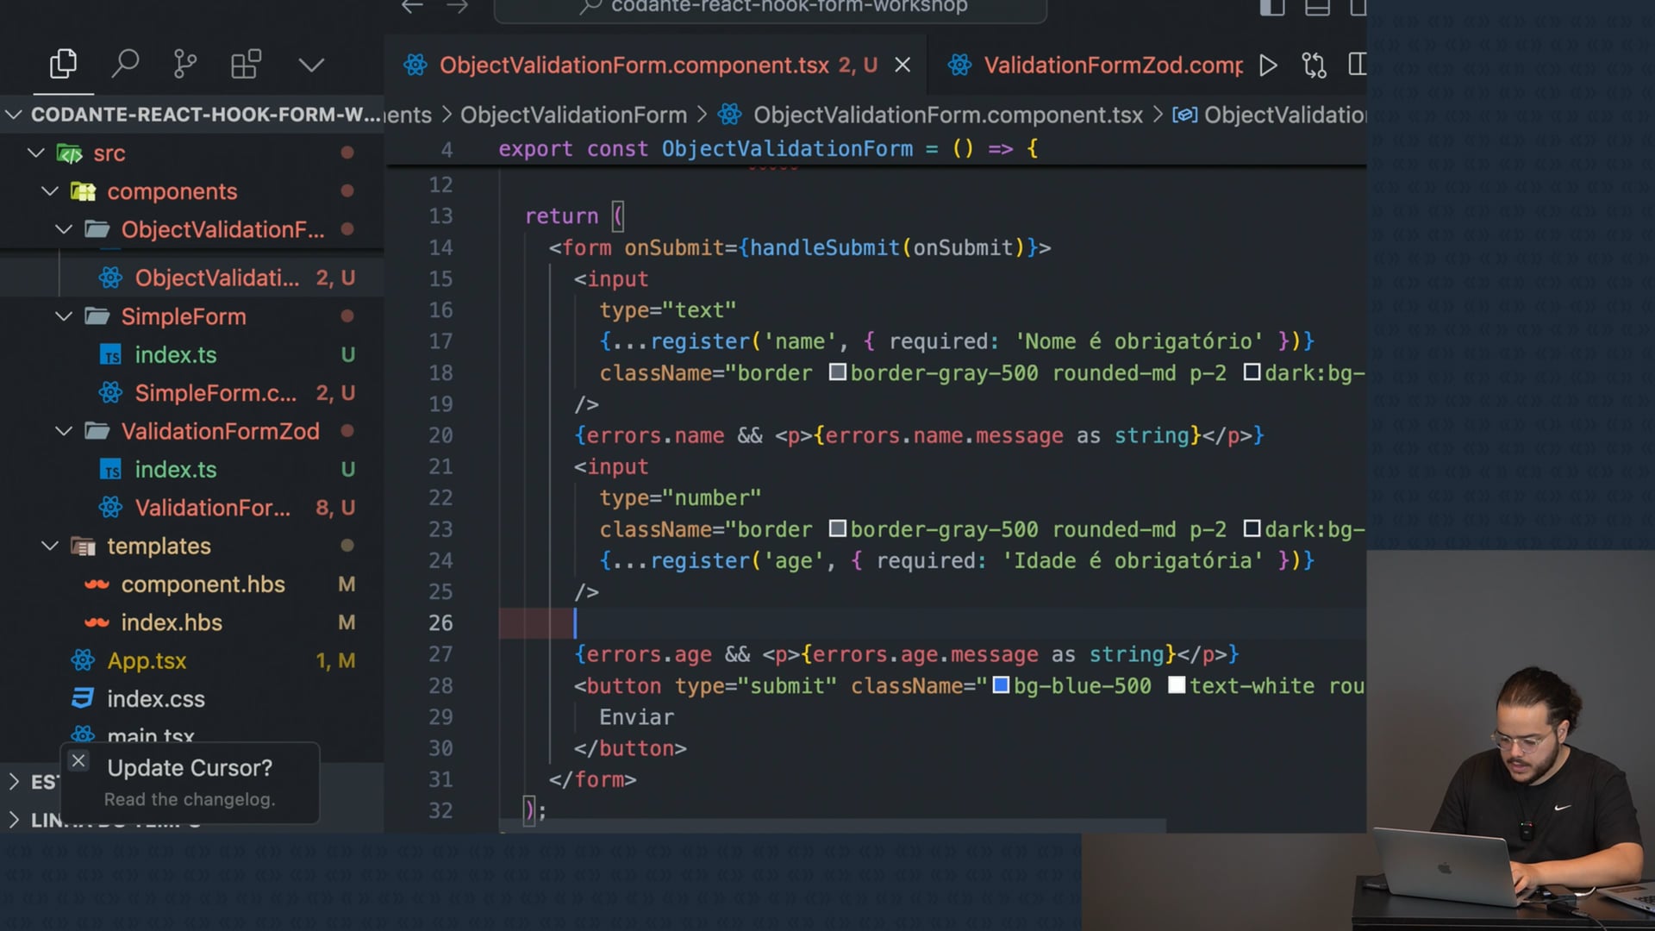Click the Run play icon

(1267, 66)
